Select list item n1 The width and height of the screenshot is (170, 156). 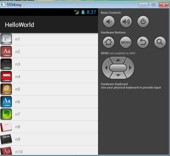pyautogui.click(x=49, y=39)
